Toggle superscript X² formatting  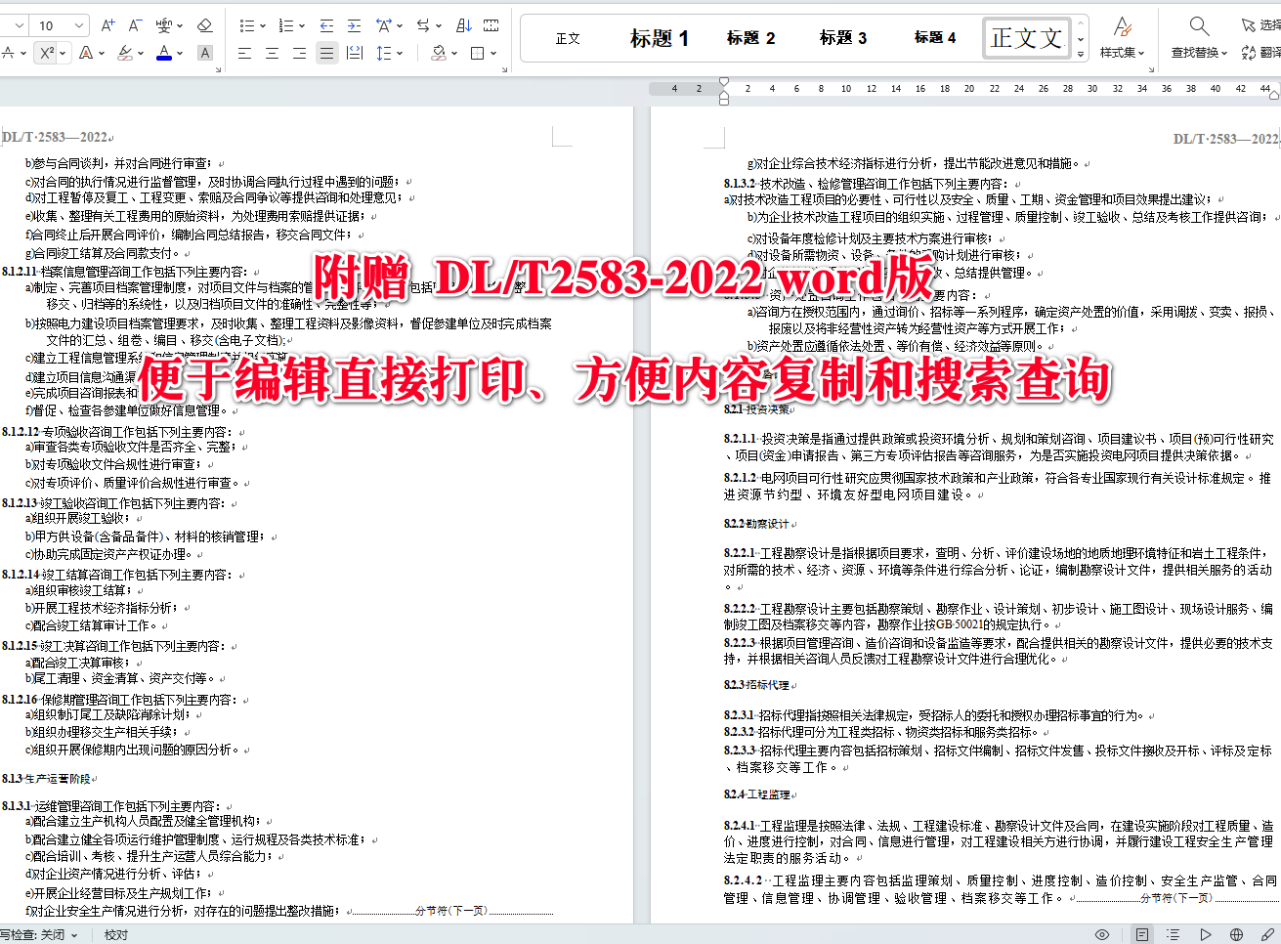tap(47, 51)
